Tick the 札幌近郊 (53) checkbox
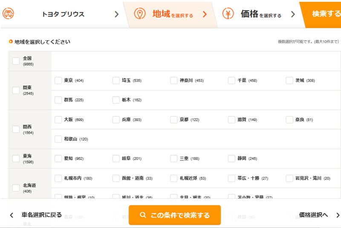341x228 pixels. (174, 178)
